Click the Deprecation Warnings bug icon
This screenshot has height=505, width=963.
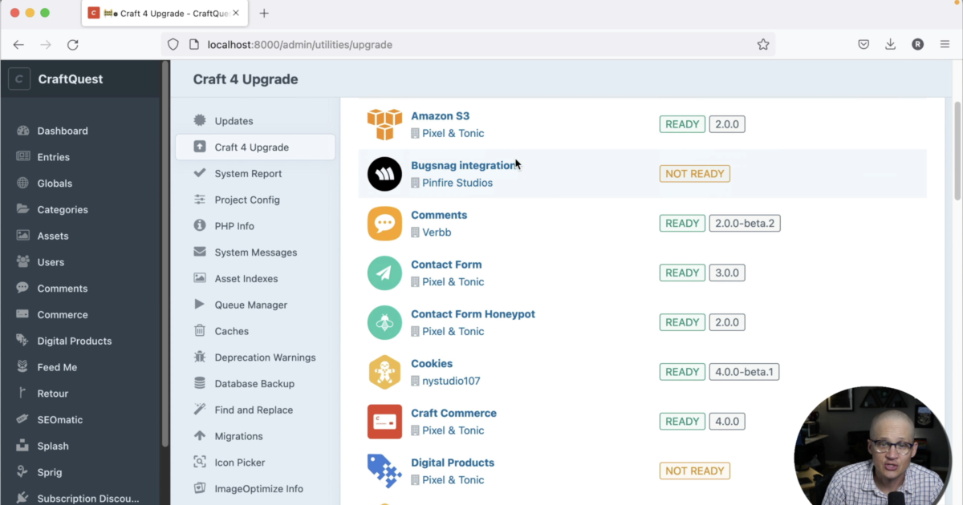[x=200, y=358]
